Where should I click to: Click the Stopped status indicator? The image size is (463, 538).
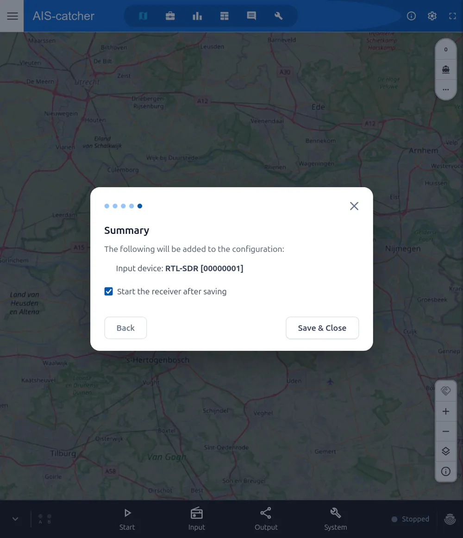pos(411,519)
